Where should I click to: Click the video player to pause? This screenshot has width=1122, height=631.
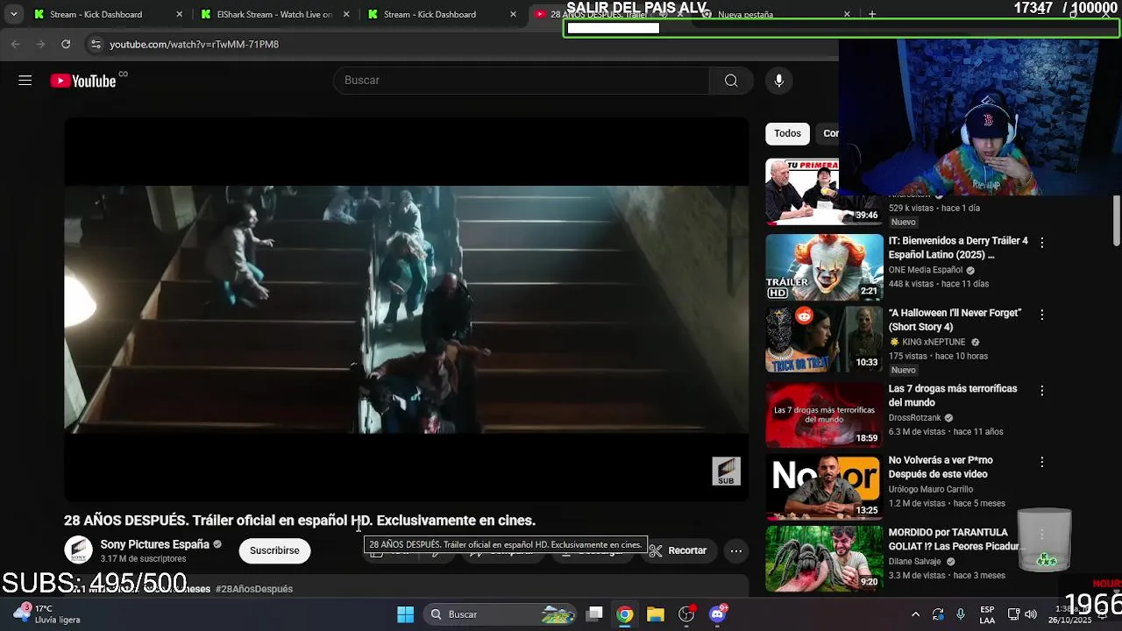[x=407, y=309]
